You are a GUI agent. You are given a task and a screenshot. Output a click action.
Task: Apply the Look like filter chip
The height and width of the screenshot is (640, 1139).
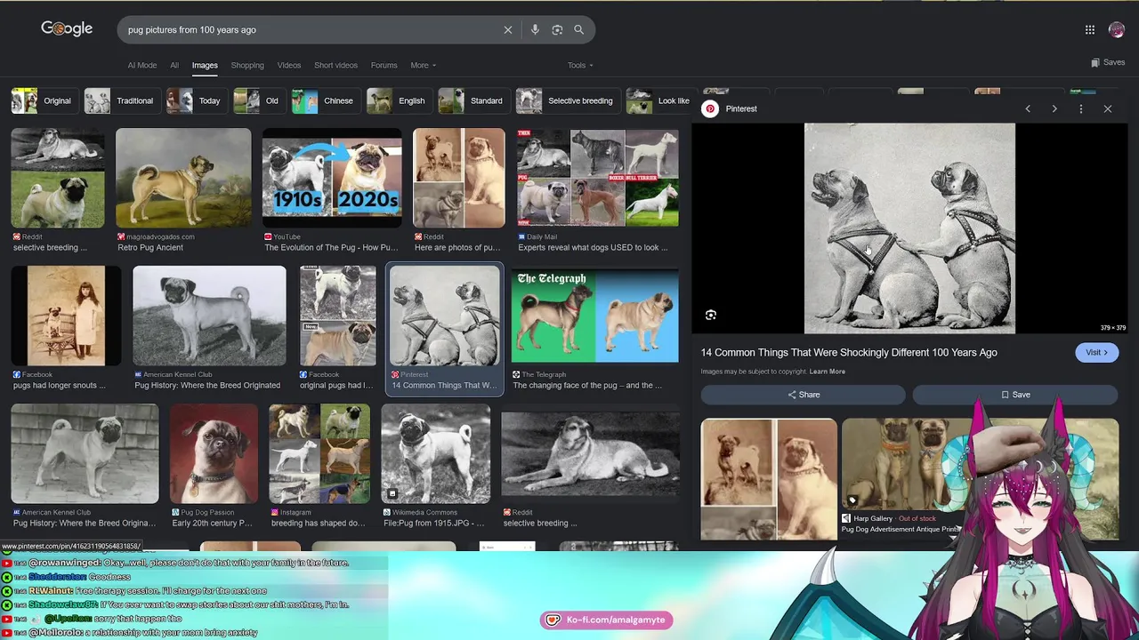point(658,100)
